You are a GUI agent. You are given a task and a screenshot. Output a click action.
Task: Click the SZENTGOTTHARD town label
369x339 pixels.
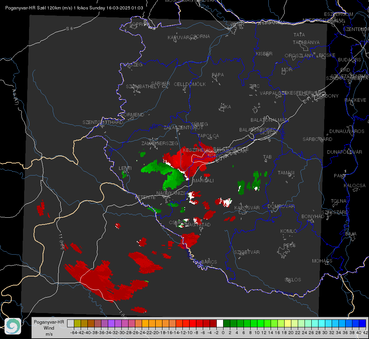tap(103, 122)
